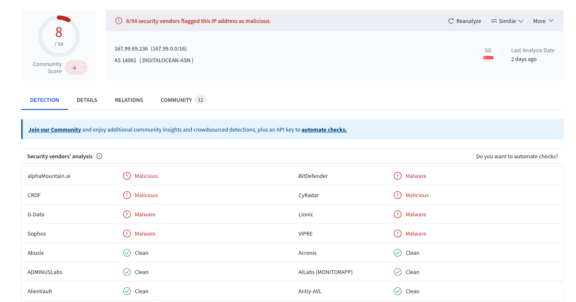This screenshot has width=576, height=302.
Task: Click the Malware status beside Sophos
Action: click(145, 233)
